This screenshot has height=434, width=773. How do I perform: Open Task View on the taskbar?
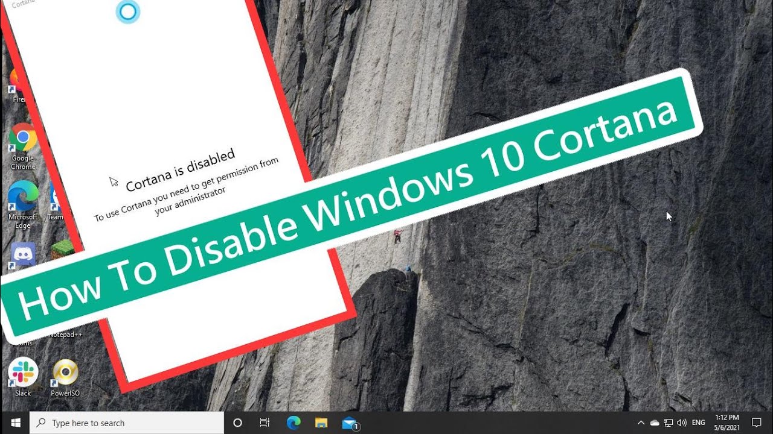[x=265, y=423]
